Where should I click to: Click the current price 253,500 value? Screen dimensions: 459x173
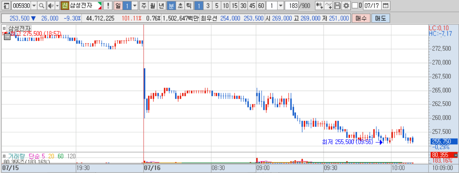(x=20, y=18)
